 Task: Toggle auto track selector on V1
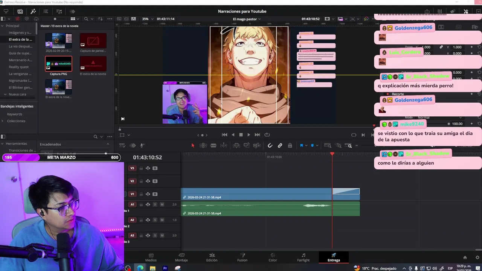pos(148,194)
